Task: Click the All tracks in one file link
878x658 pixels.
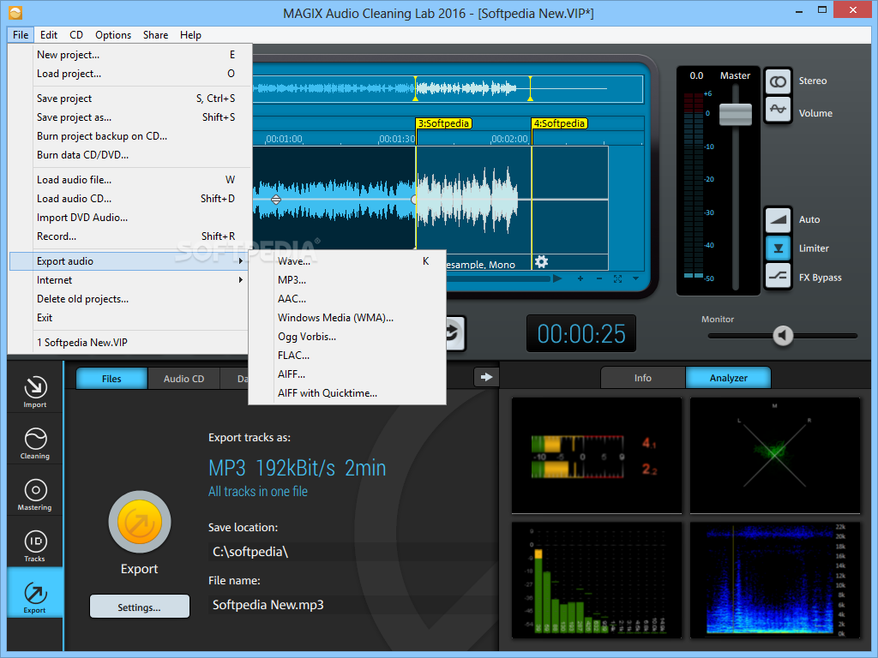Action: pyautogui.click(x=258, y=491)
